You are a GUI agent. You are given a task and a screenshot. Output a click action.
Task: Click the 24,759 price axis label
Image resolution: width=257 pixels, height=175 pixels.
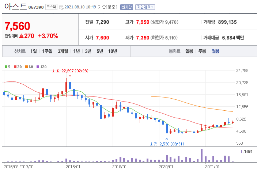242,71
